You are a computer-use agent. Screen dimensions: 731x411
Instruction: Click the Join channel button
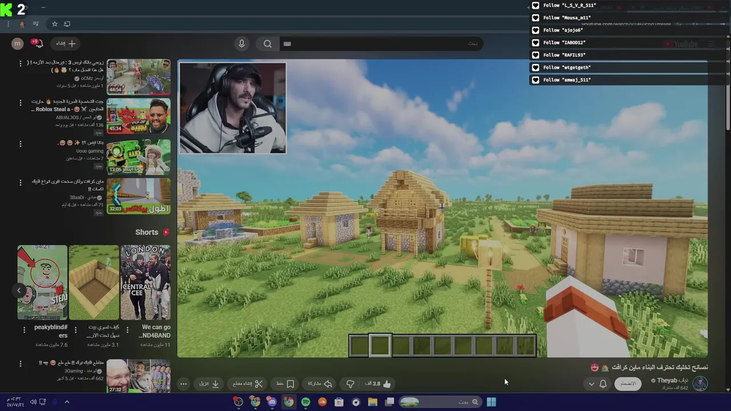pos(628,384)
